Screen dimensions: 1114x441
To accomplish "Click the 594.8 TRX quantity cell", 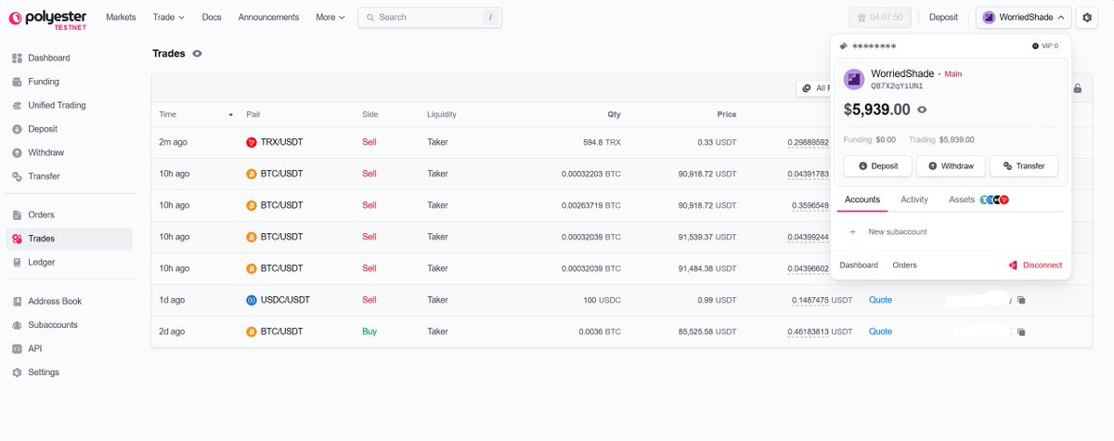I will [602, 142].
